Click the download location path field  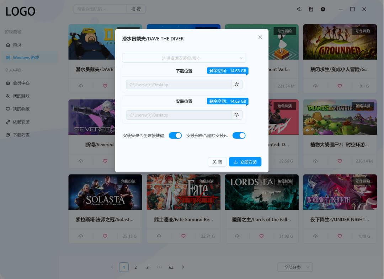coord(179,85)
